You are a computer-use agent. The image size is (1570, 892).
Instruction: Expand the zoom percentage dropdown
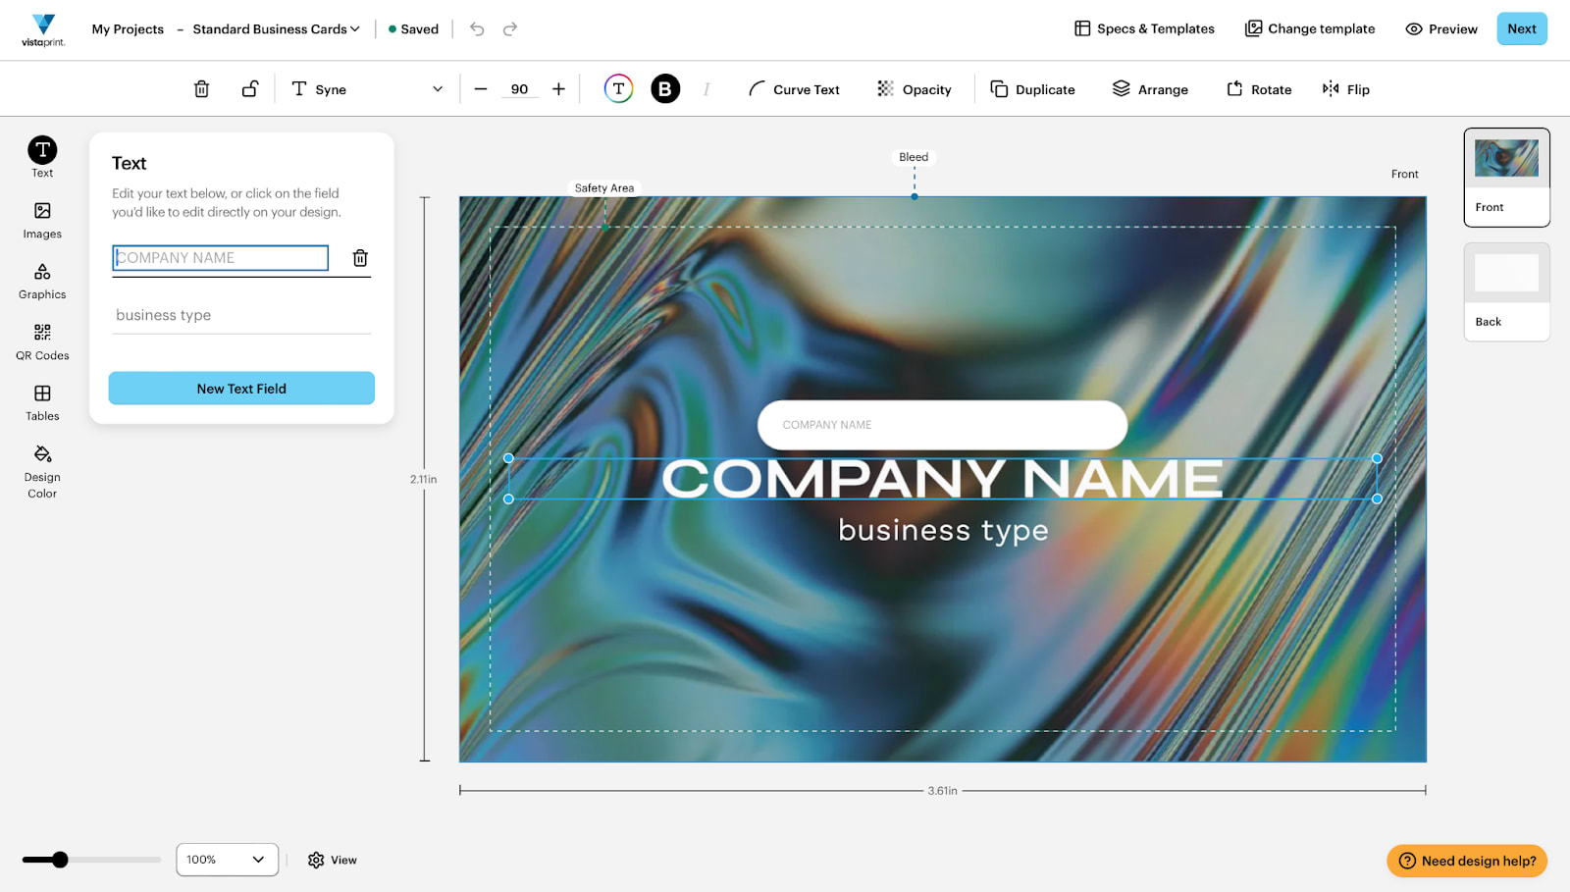(x=227, y=860)
